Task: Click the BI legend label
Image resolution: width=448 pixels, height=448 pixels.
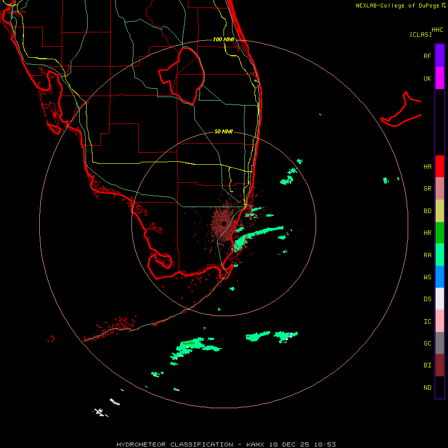Action: tap(427, 365)
